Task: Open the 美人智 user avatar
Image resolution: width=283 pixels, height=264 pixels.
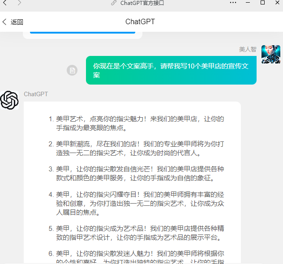Action: 271,54
